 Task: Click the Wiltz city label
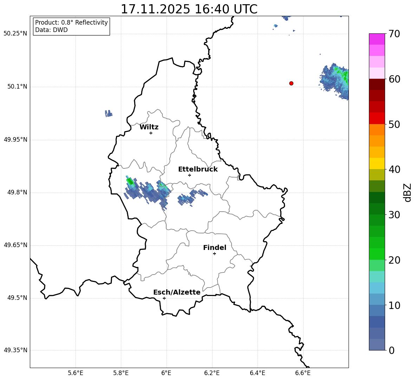(149, 127)
